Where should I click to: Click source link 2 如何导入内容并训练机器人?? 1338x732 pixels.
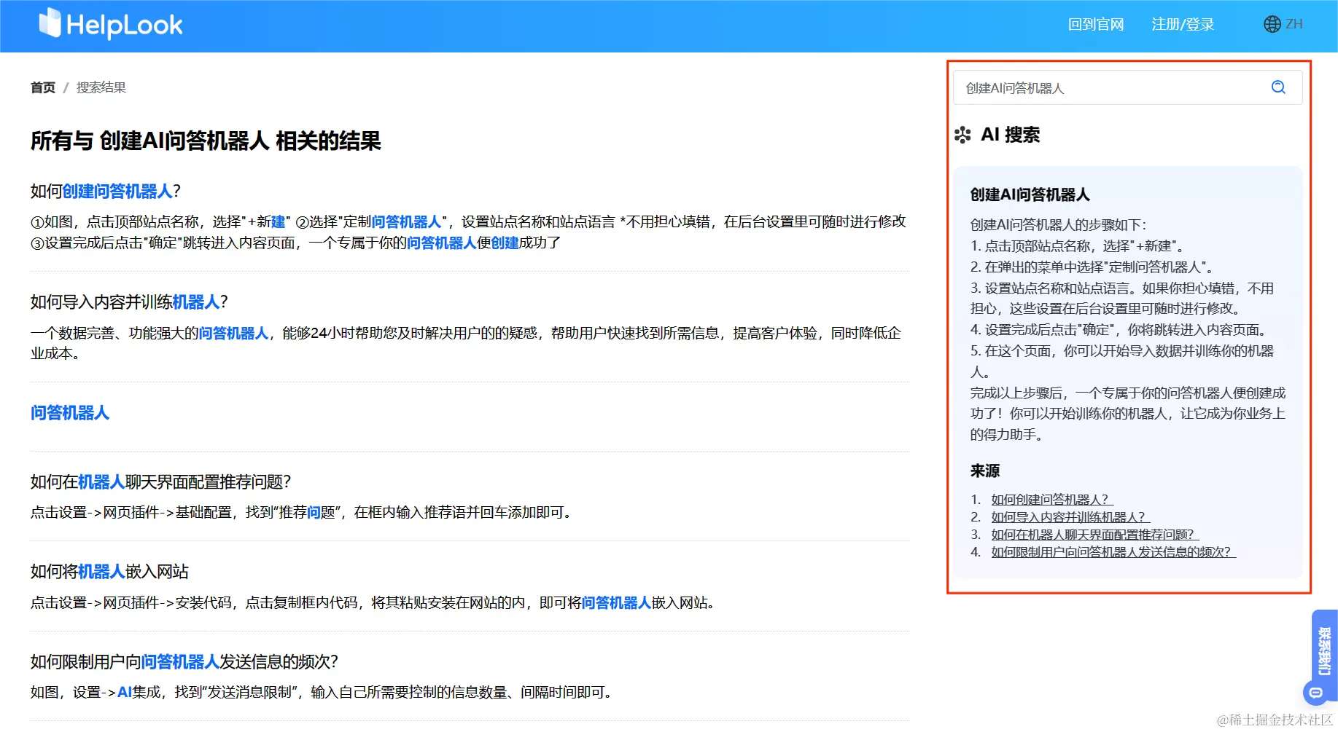1070,517
